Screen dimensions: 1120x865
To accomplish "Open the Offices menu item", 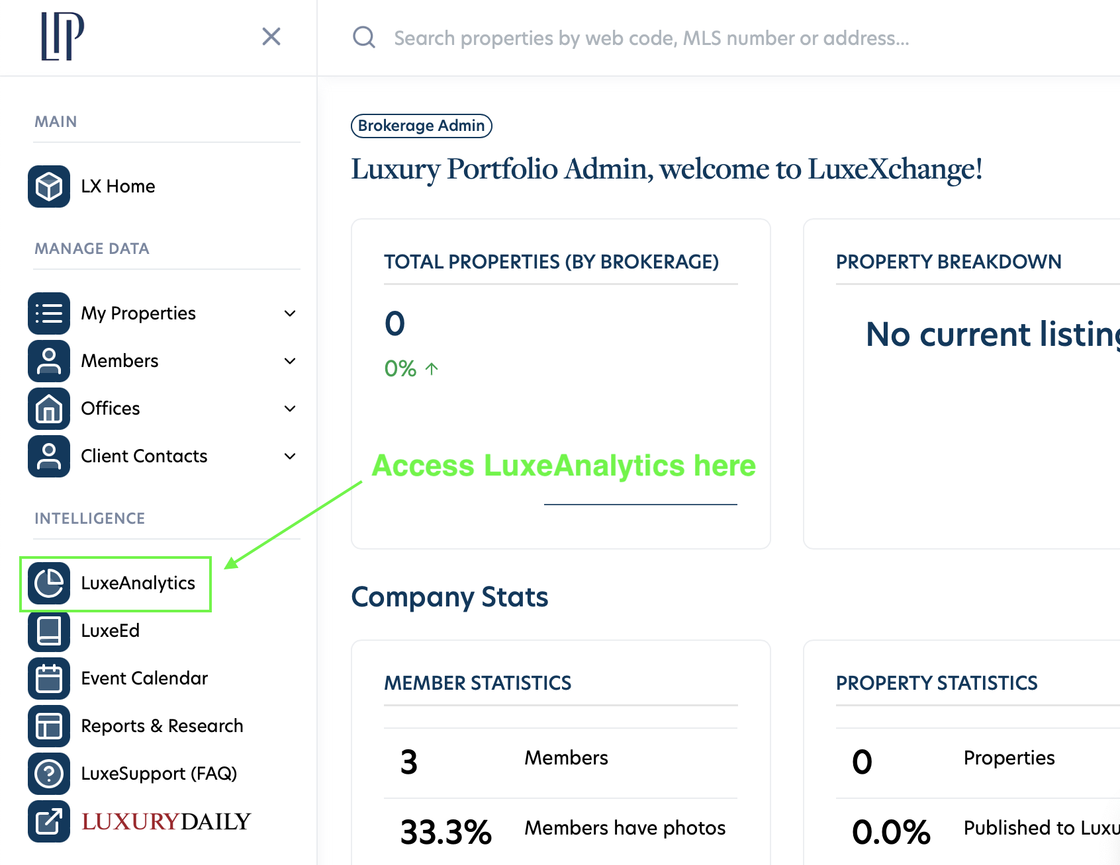I will 111,409.
